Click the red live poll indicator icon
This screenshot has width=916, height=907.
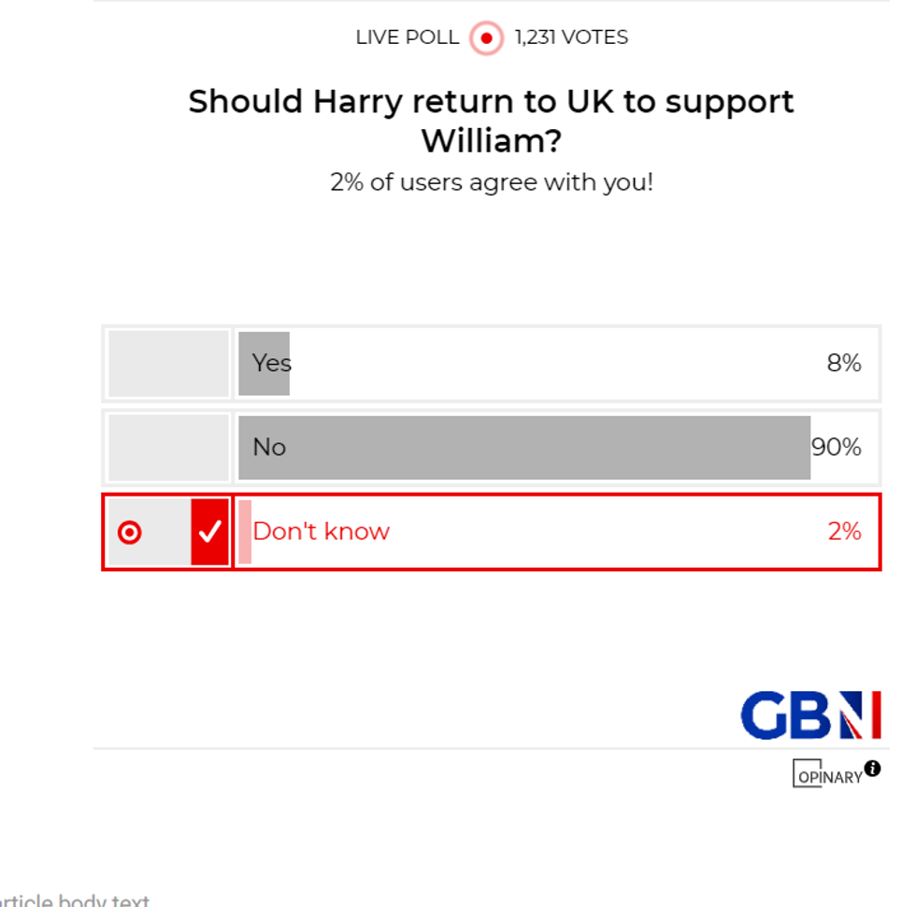click(486, 38)
